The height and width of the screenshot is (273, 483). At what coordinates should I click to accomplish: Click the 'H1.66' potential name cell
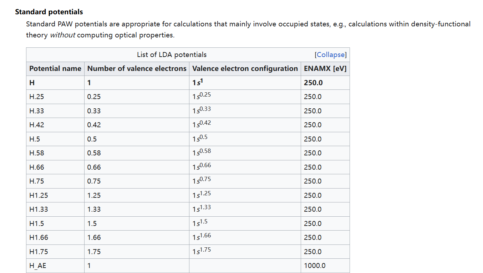55,237
